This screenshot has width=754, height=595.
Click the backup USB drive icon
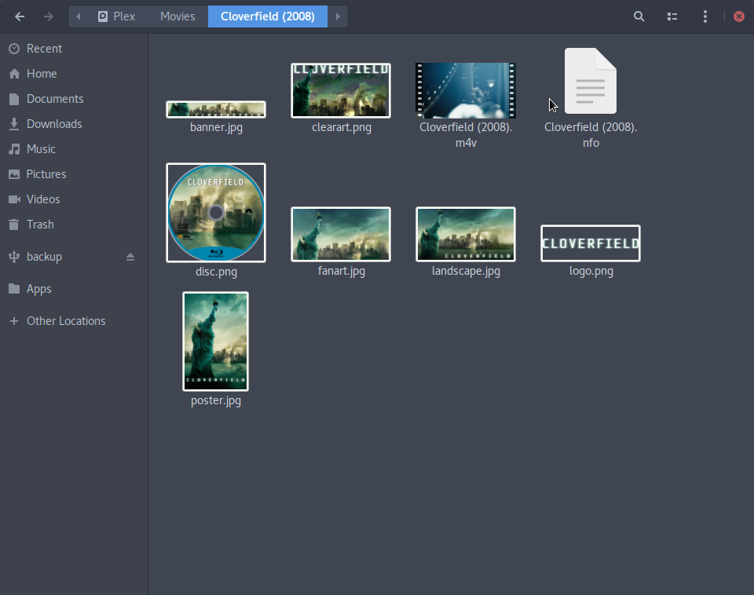tap(14, 257)
